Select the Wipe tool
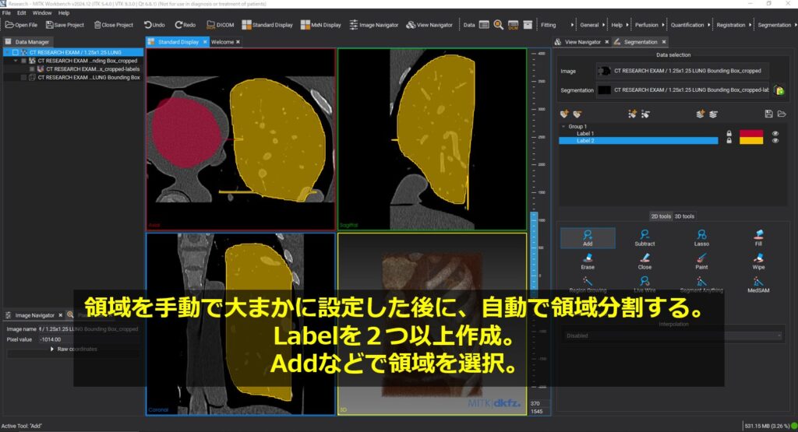This screenshot has height=432, width=798. point(758,262)
